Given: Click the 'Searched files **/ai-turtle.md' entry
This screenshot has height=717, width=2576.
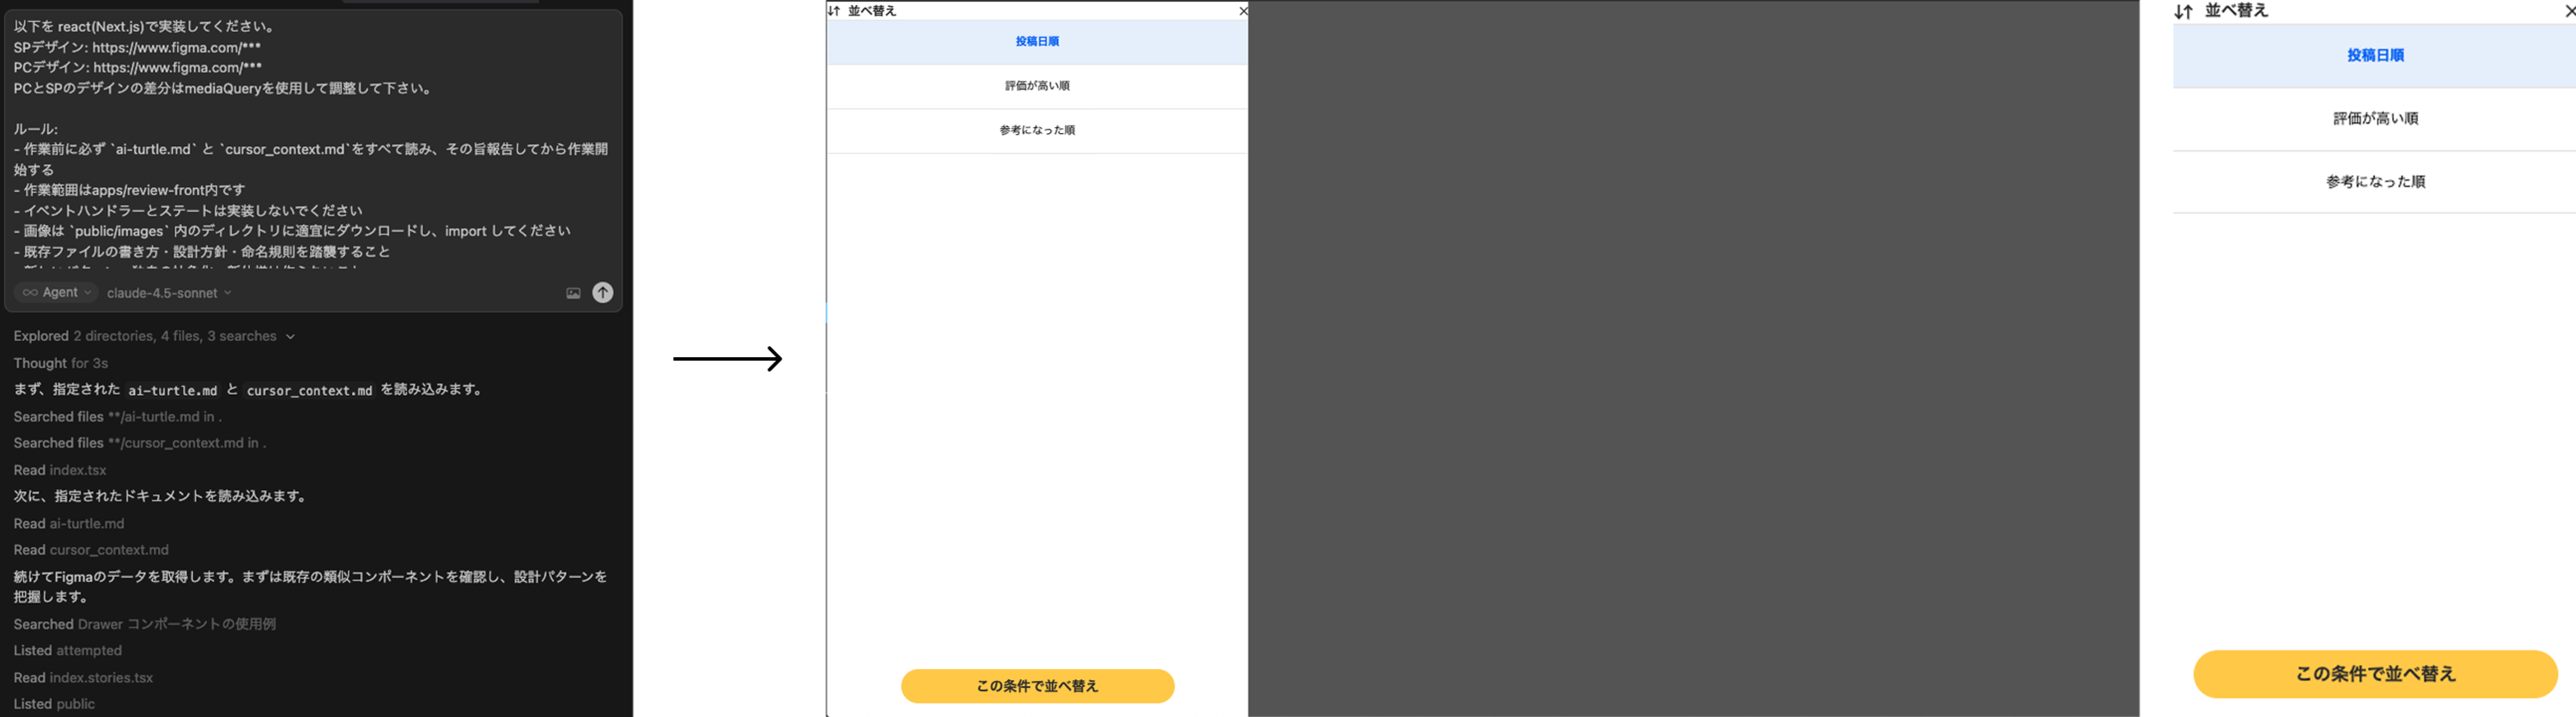Looking at the screenshot, I should [x=118, y=416].
